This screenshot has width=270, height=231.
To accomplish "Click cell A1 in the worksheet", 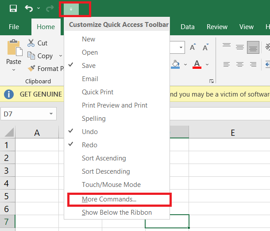I will 37,145.
